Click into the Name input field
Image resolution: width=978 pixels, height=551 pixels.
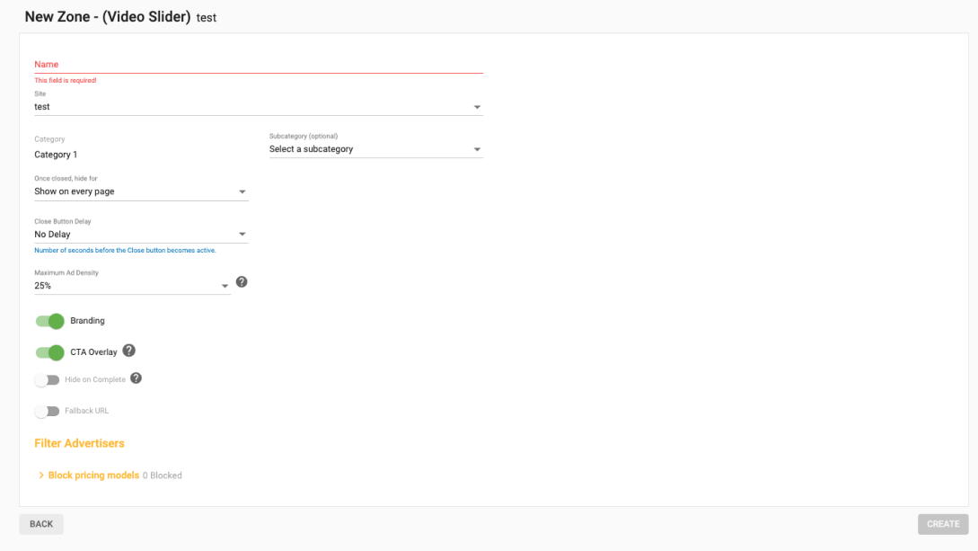point(258,65)
